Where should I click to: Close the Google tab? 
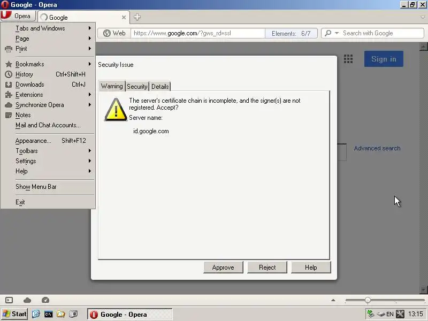(124, 17)
